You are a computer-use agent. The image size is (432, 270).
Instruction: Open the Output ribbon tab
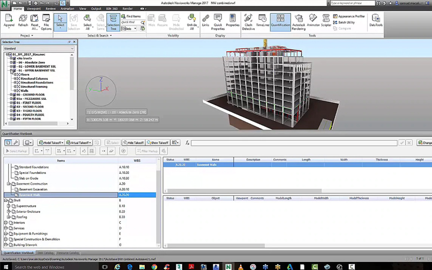click(x=96, y=9)
